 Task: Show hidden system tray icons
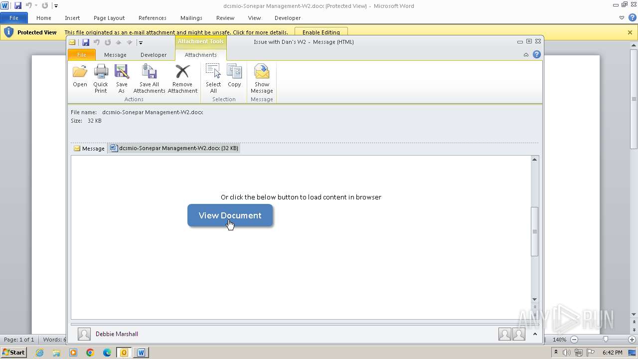(x=556, y=353)
